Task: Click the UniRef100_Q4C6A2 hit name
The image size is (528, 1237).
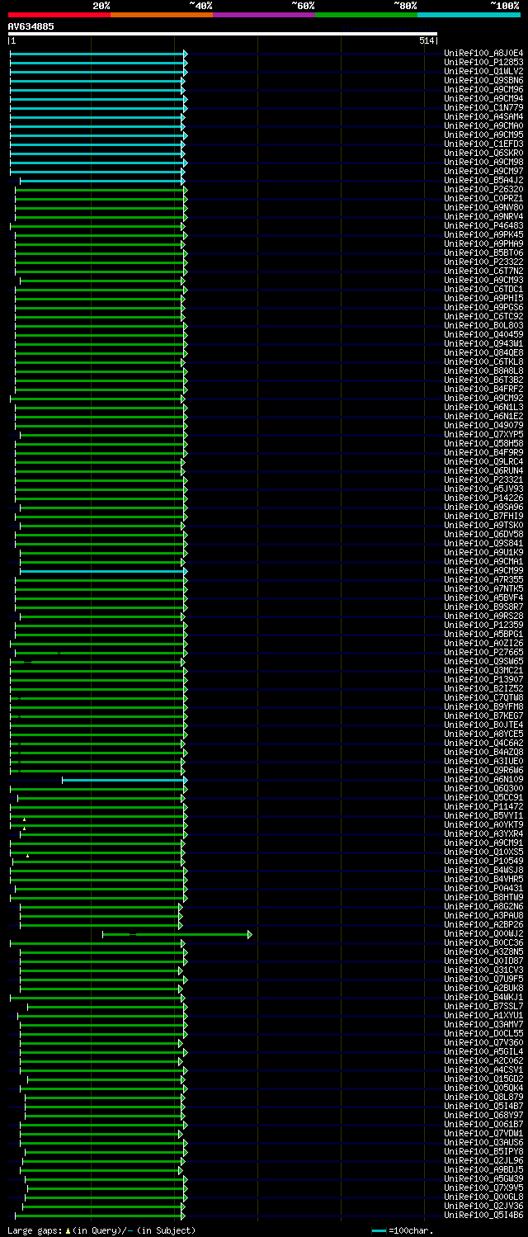Action: [x=483, y=743]
